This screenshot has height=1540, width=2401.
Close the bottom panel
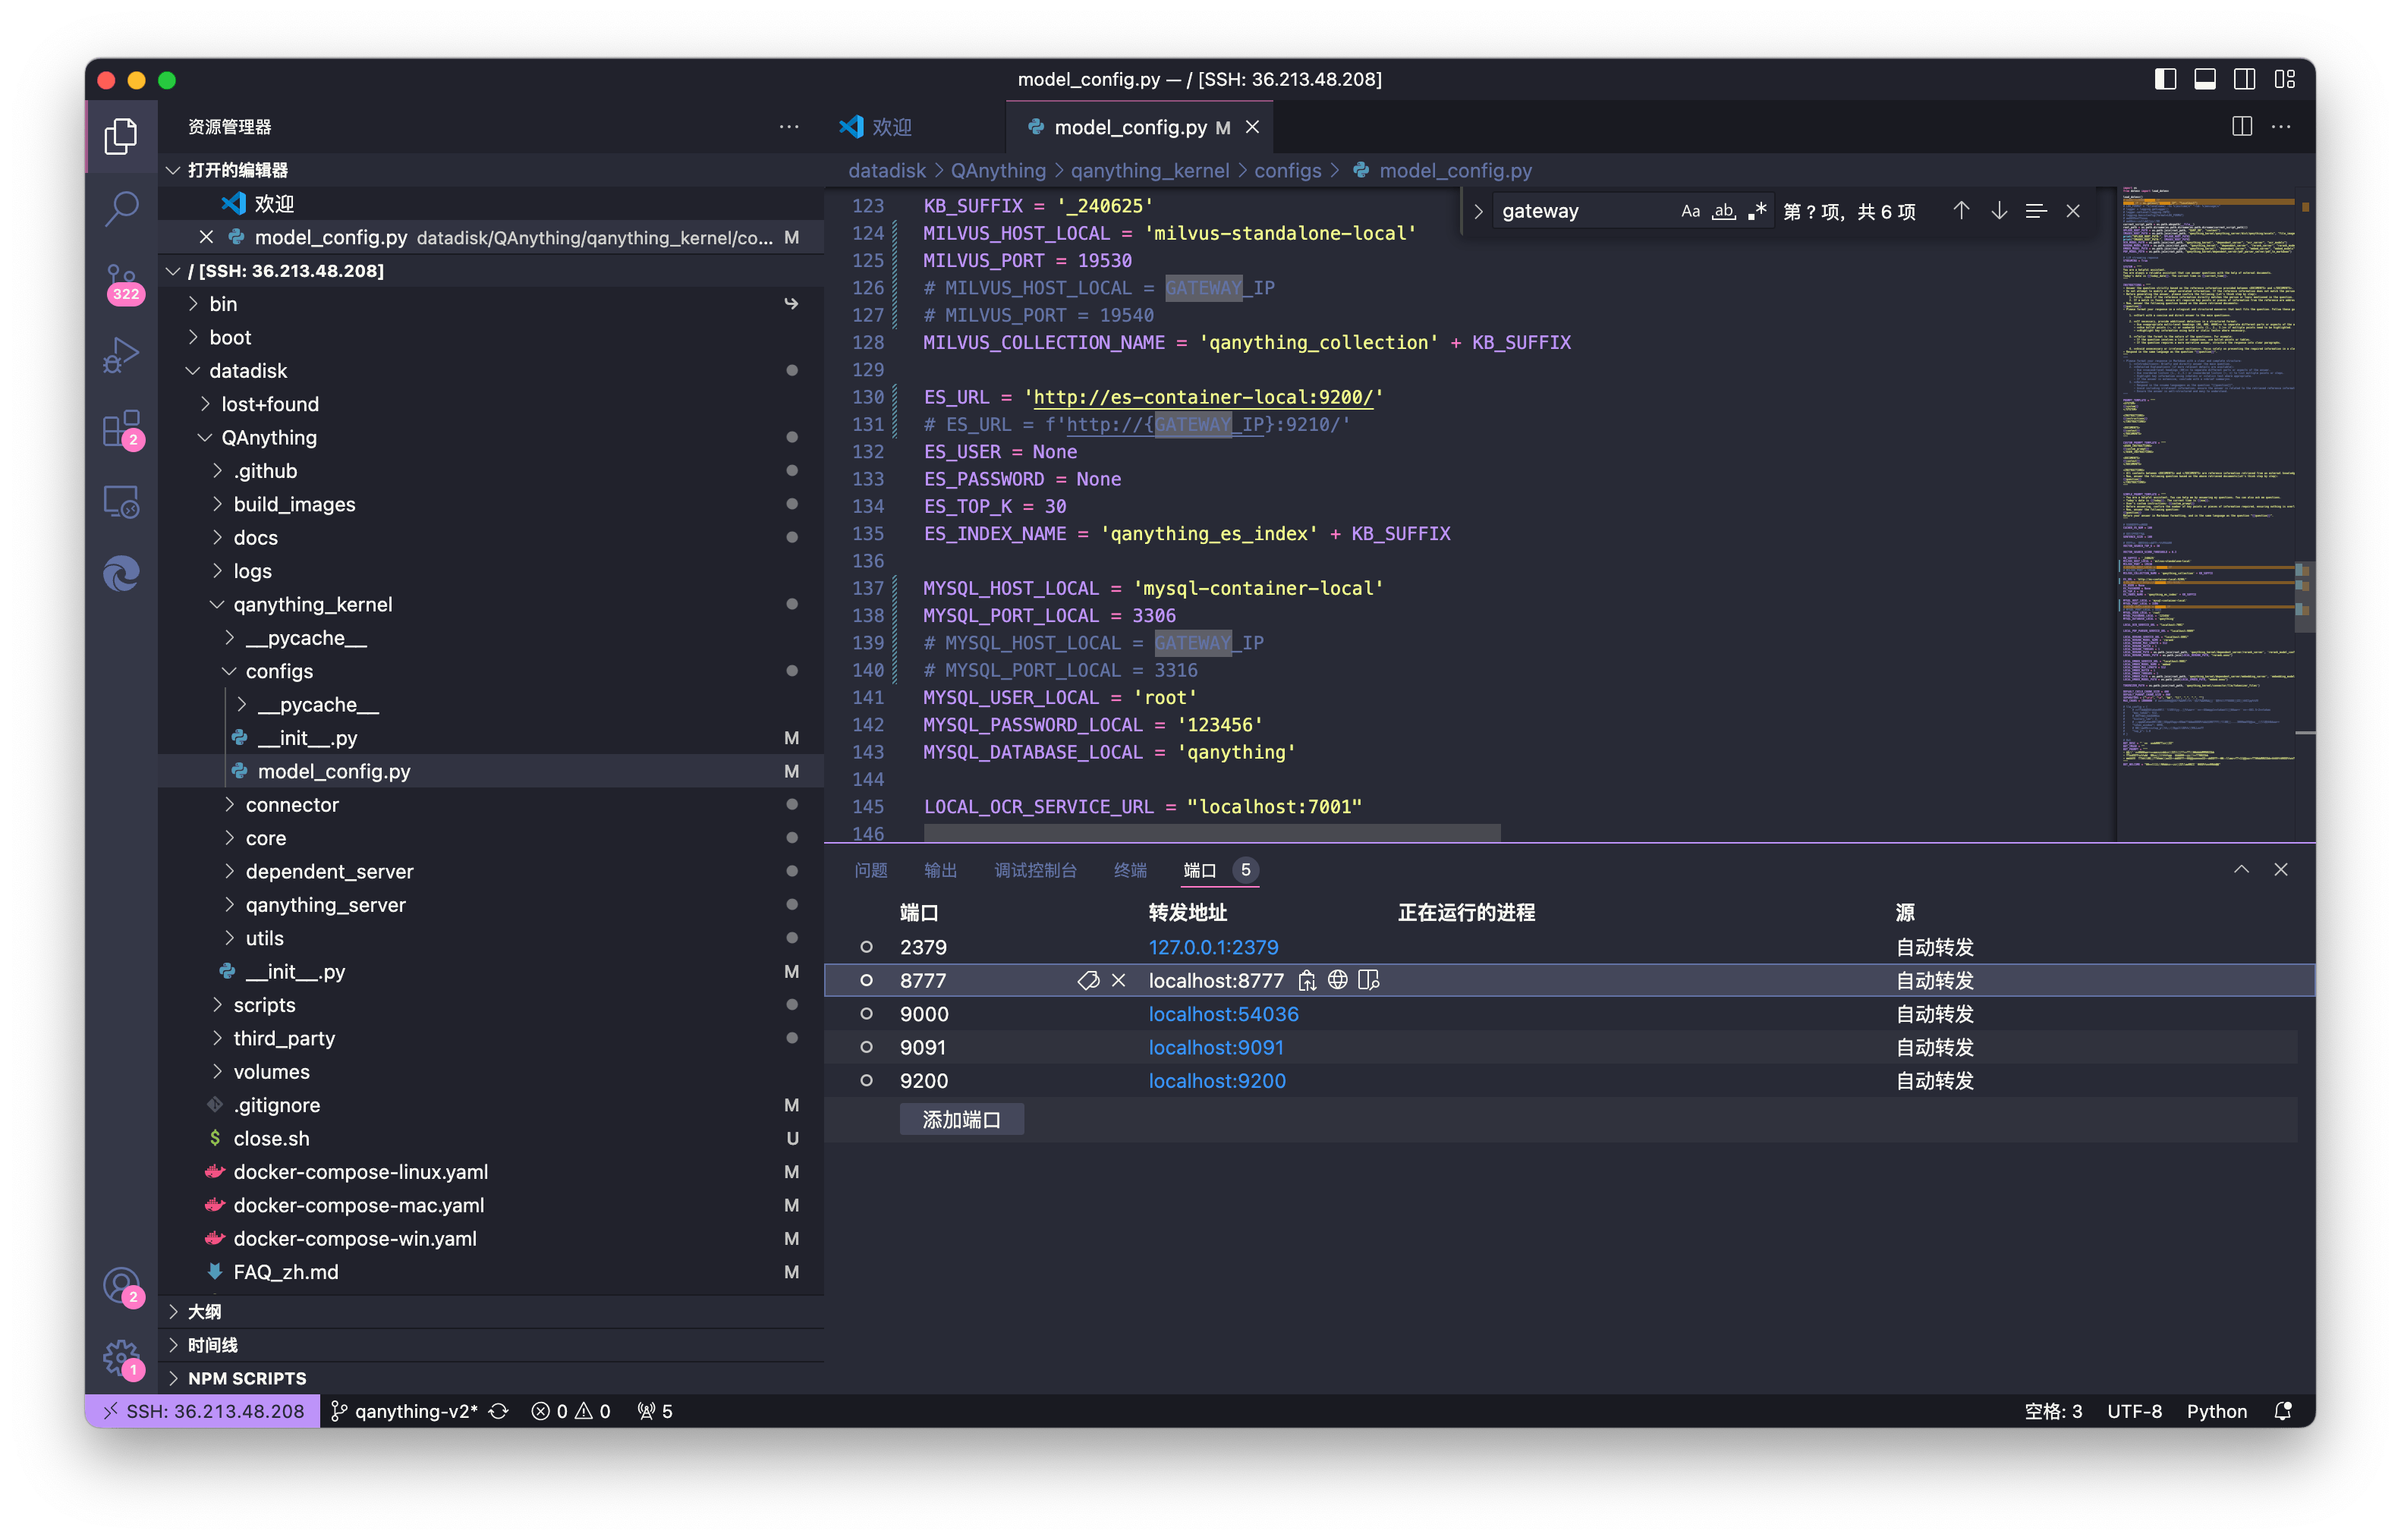point(2281,870)
